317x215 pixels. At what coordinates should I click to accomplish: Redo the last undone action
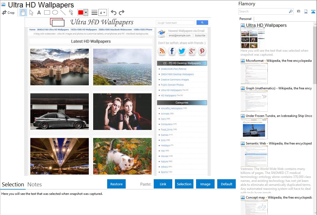tap(121, 12)
